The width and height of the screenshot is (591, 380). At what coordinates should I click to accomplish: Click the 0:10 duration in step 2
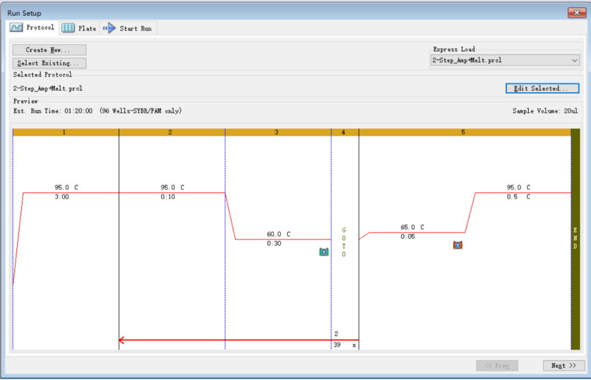[167, 196]
